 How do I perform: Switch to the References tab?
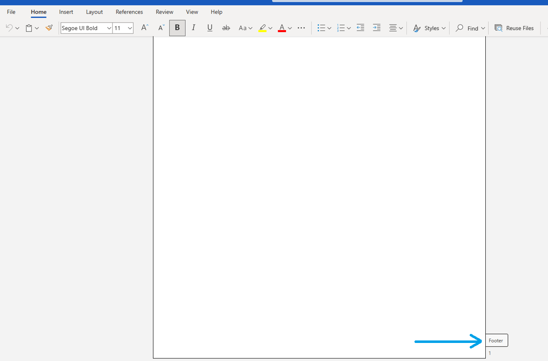(129, 12)
